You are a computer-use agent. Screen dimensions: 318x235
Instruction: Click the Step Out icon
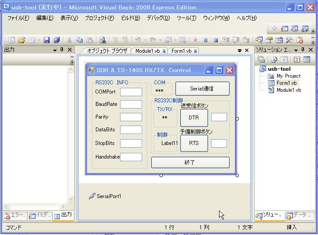(x=246, y=40)
